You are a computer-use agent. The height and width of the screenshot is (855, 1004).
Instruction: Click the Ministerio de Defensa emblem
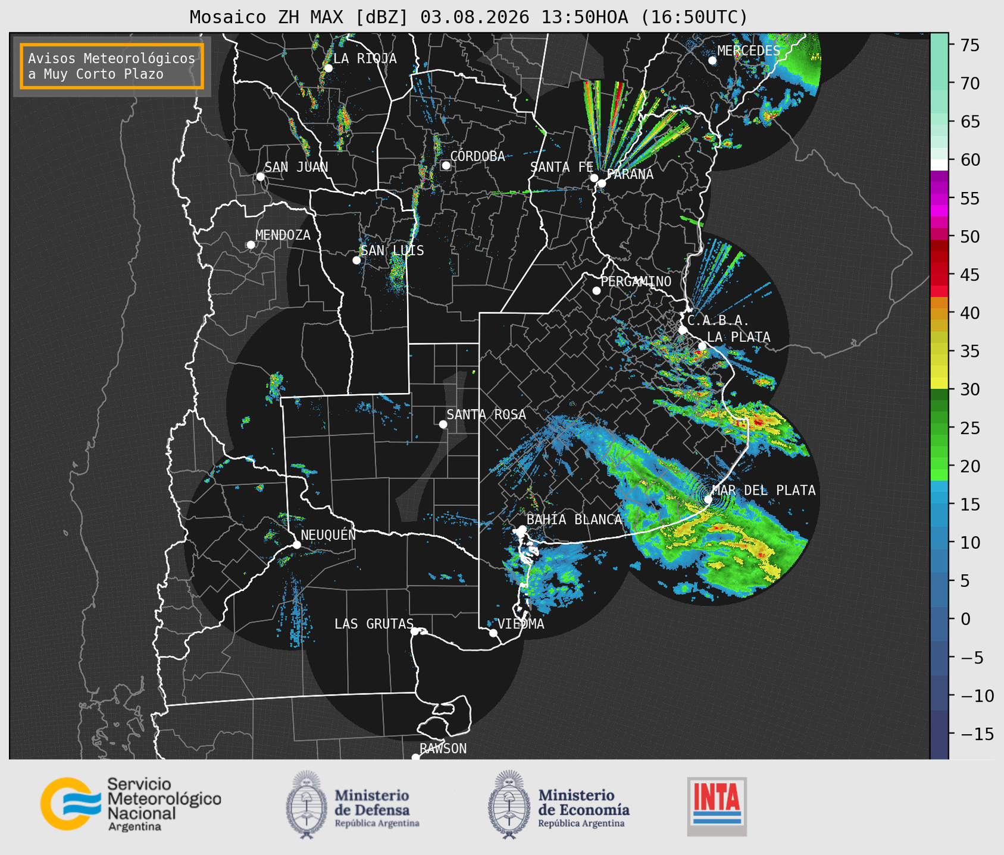[x=306, y=804]
